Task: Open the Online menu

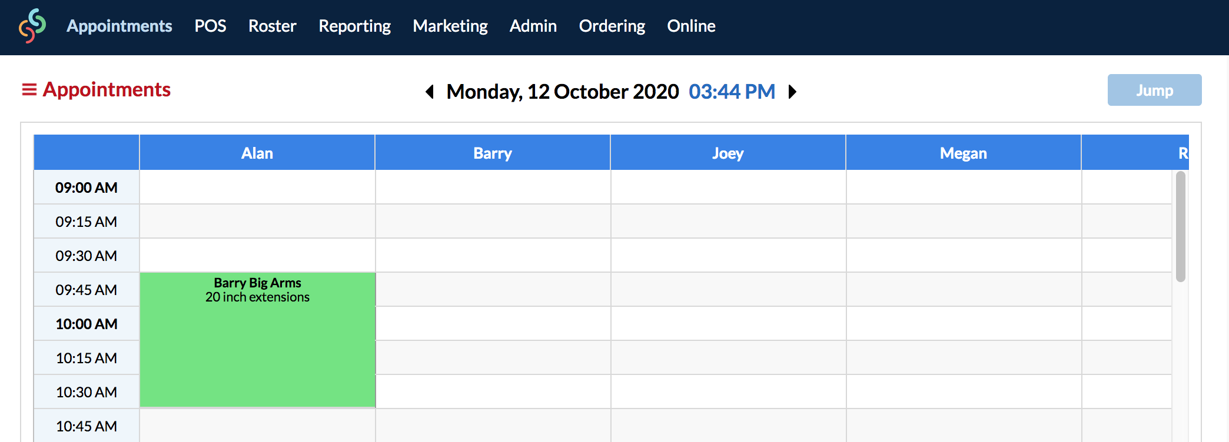Action: [691, 26]
